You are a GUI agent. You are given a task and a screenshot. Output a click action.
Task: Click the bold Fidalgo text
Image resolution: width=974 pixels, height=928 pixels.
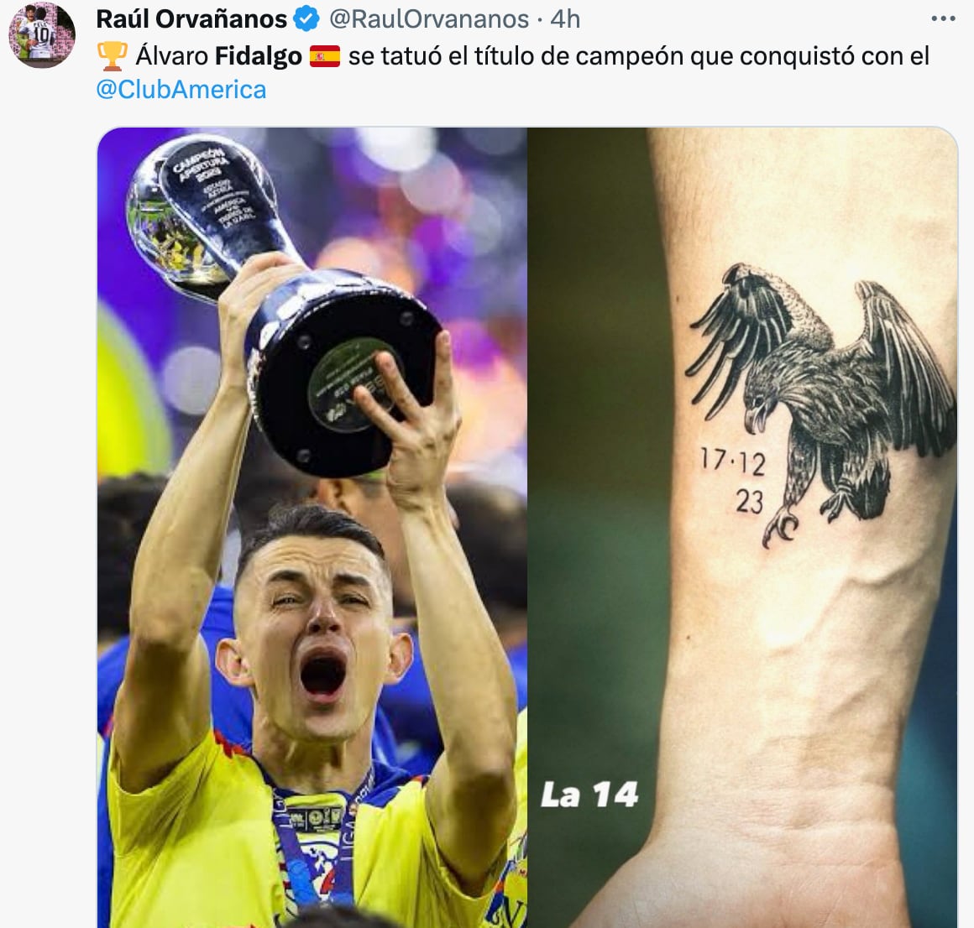(x=259, y=56)
